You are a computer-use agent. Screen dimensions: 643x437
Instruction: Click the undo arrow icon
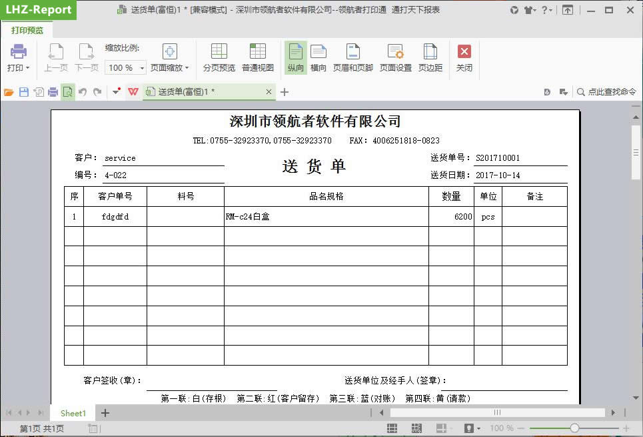[83, 92]
